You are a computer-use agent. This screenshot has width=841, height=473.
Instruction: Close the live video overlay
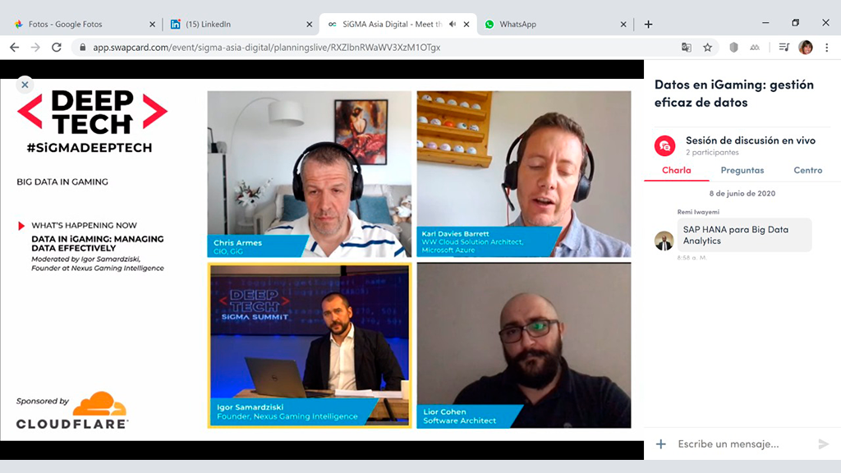(25, 85)
